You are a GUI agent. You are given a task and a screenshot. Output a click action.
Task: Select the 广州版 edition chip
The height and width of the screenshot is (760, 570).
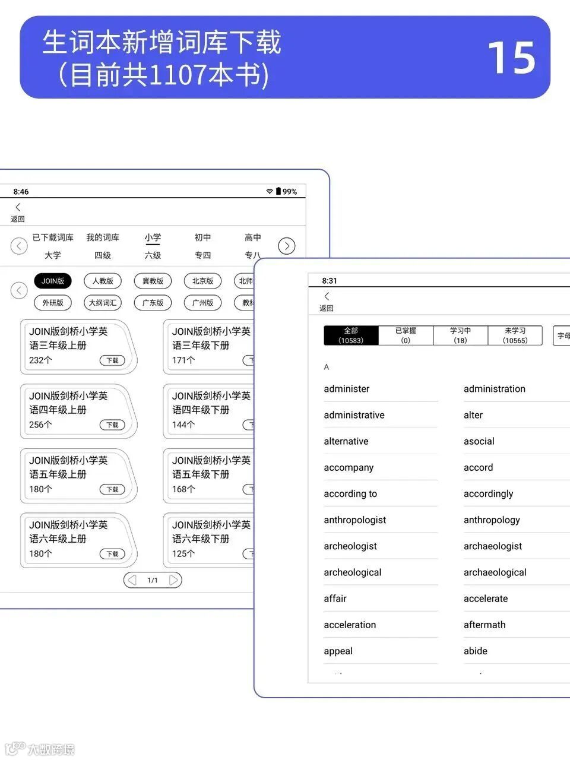click(202, 303)
